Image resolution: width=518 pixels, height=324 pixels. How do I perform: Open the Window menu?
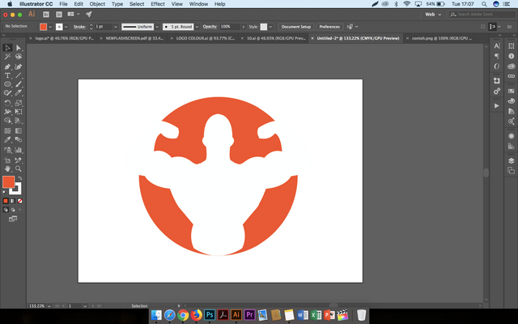coord(198,4)
